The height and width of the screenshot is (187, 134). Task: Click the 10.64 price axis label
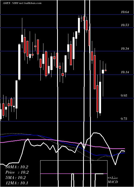pos(125,12)
